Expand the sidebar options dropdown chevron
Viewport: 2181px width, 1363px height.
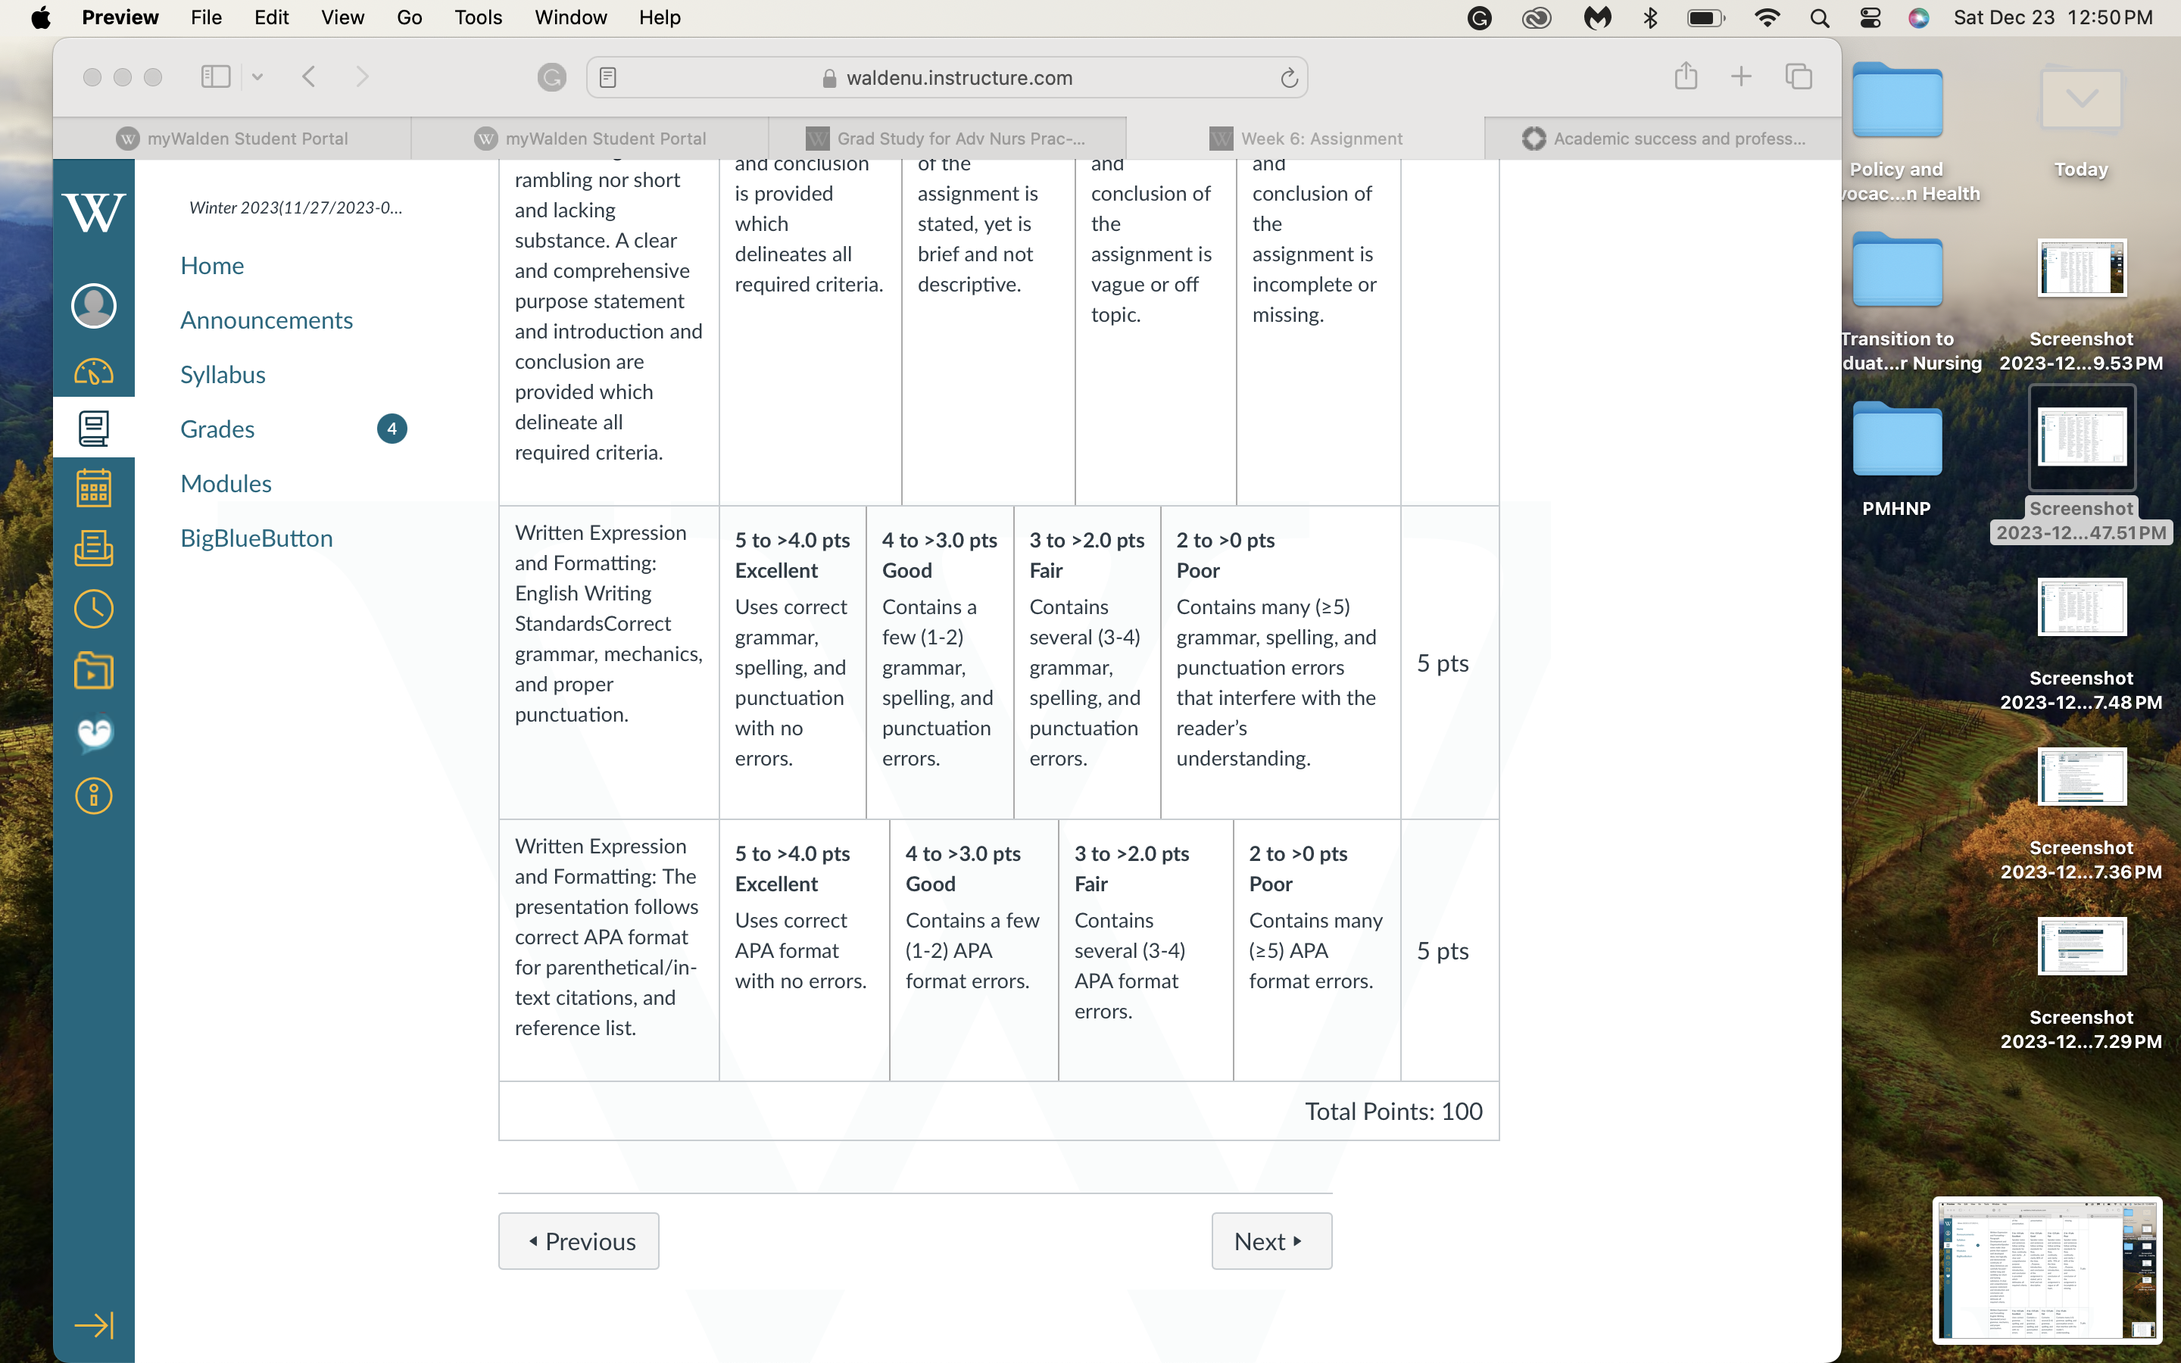(x=257, y=76)
